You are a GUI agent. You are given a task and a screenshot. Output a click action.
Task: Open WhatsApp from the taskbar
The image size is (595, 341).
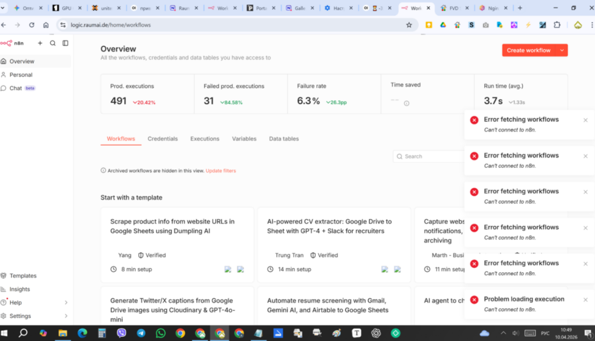click(161, 333)
